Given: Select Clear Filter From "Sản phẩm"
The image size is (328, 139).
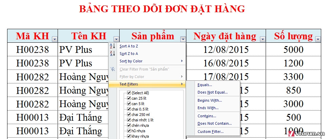Looking at the screenshot, I should 147,69.
